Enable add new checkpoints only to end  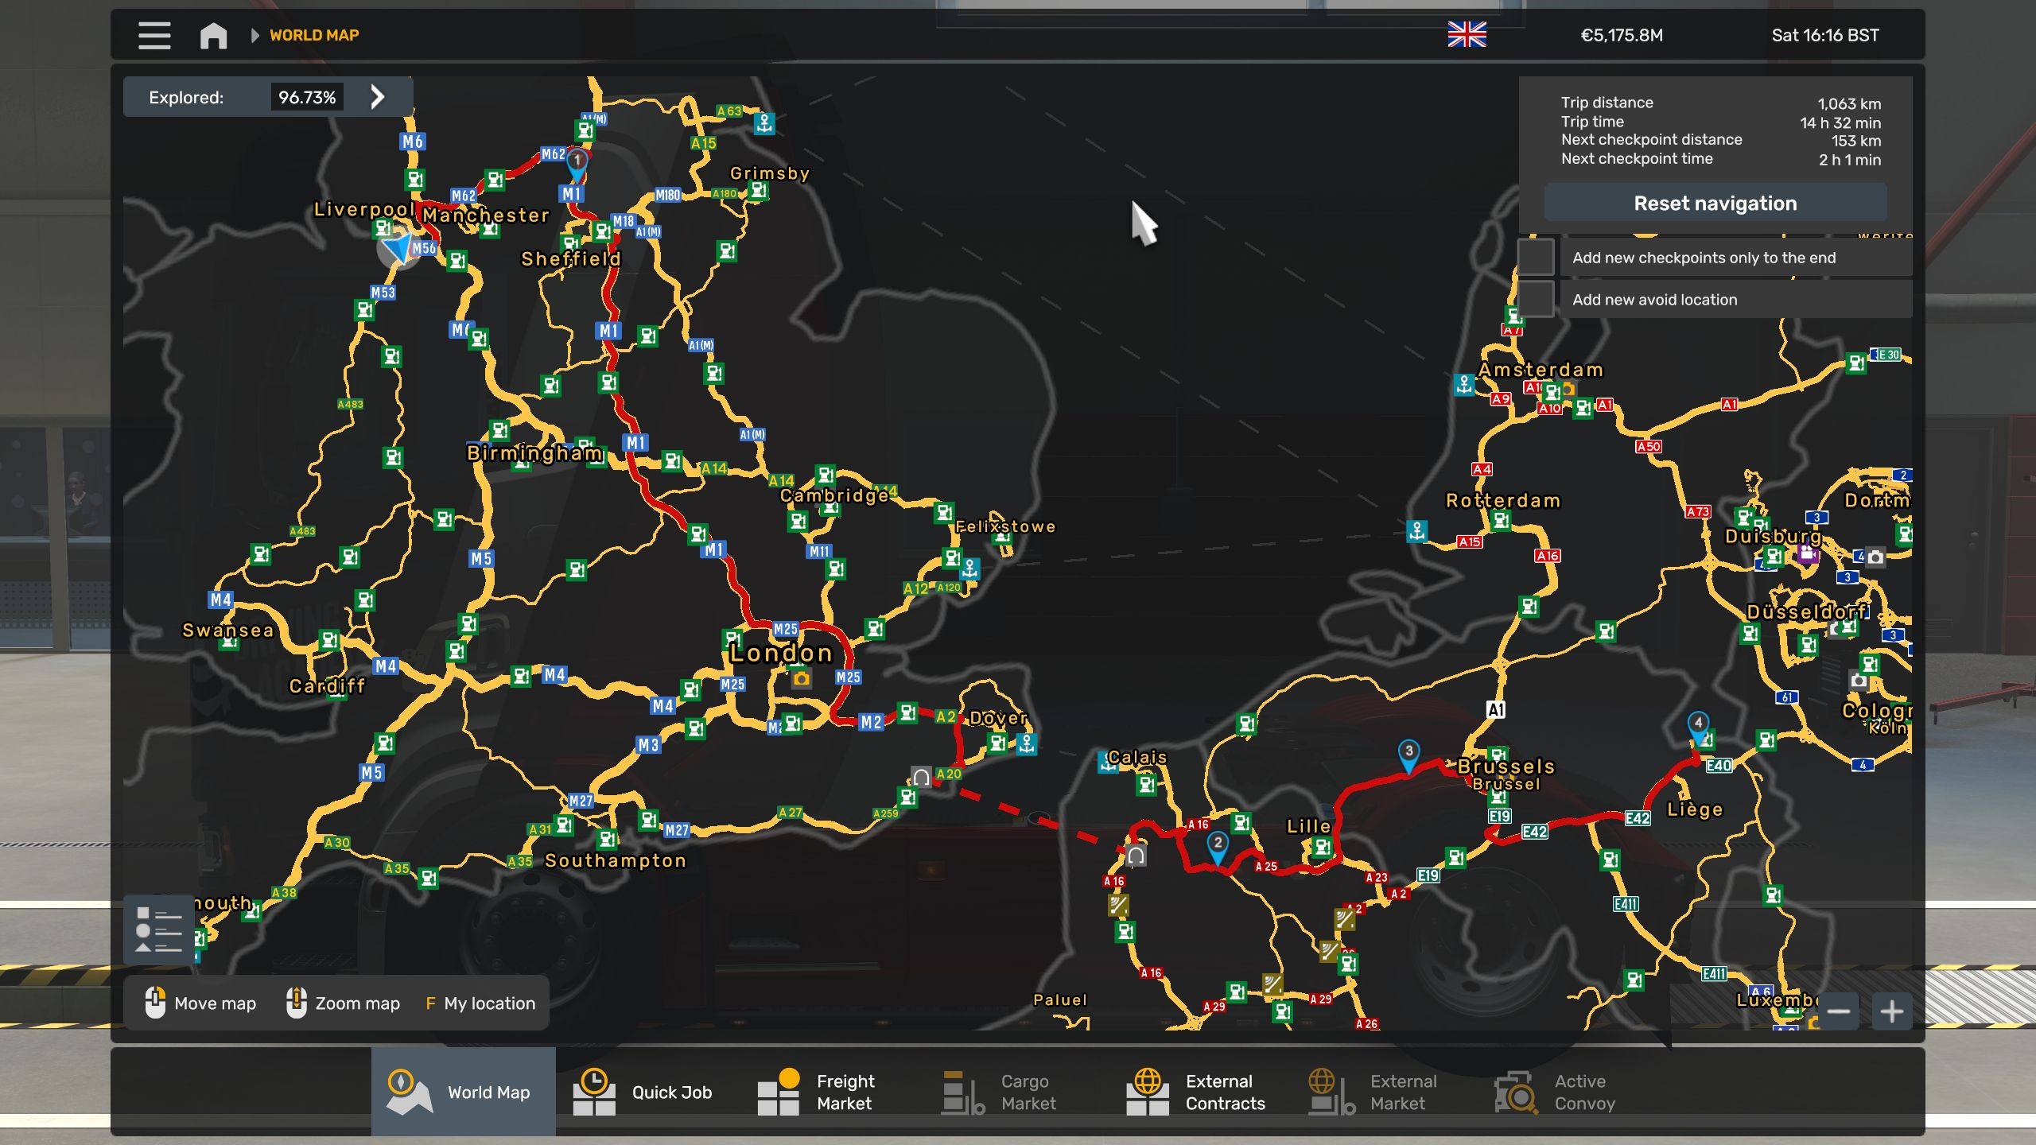[1536, 258]
